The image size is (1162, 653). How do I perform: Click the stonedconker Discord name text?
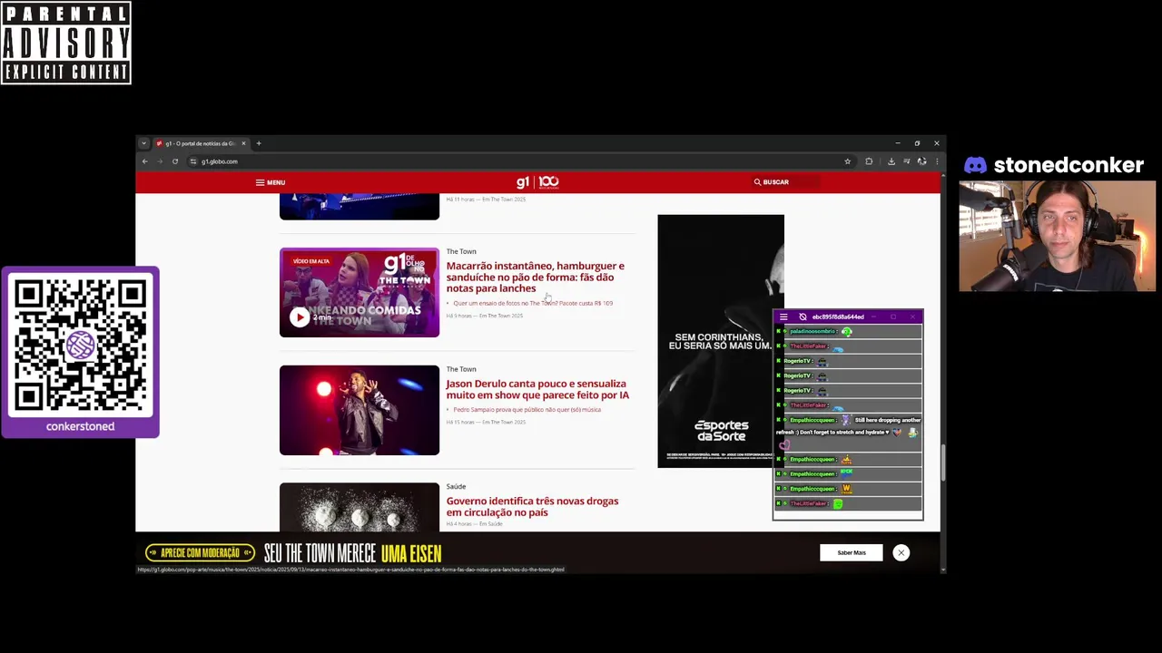tap(1068, 165)
